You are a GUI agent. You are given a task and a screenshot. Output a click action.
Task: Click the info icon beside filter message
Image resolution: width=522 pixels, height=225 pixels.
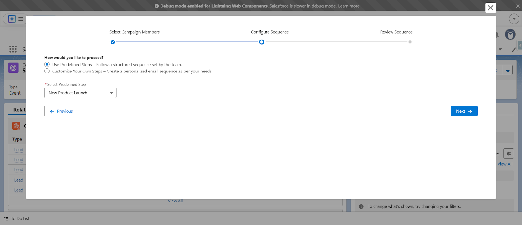pyautogui.click(x=361, y=206)
